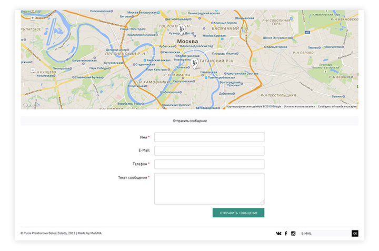Click the Google logo on map

[x=29, y=105]
